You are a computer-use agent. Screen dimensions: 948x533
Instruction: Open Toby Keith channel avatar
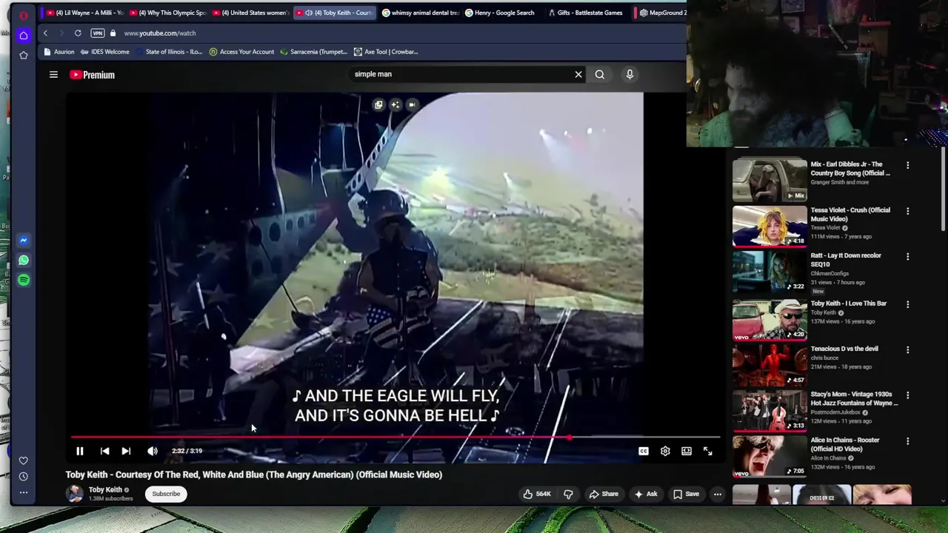(x=75, y=494)
